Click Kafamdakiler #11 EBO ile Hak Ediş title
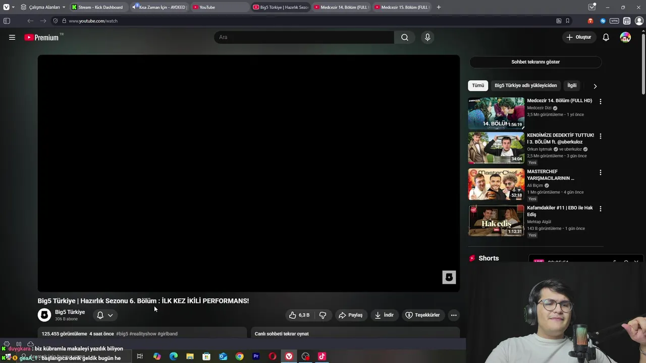This screenshot has width=646, height=363. (560, 211)
